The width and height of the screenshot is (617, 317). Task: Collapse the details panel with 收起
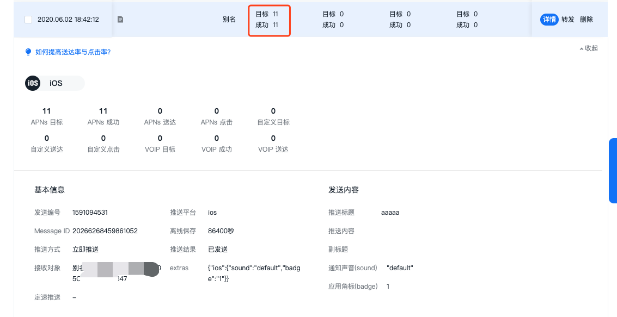point(589,48)
